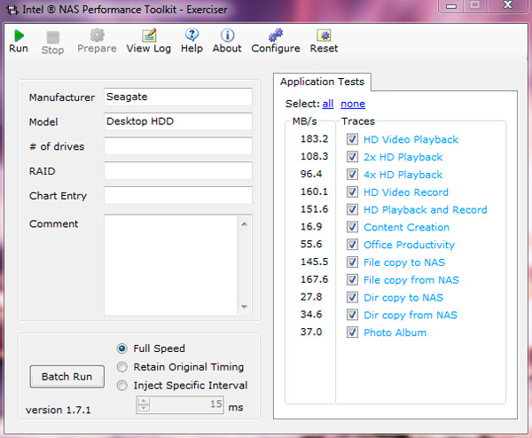
Task: Minimize the Exerciser window
Action: (451, 6)
